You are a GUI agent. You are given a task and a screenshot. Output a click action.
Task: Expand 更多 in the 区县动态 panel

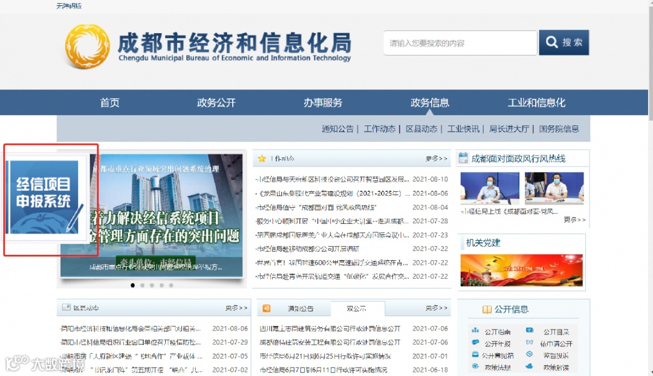(236, 308)
